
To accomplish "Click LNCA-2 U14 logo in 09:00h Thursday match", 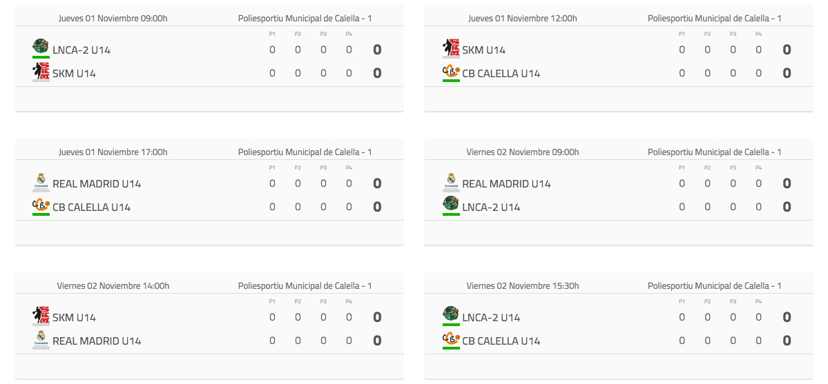I will 41,47.
